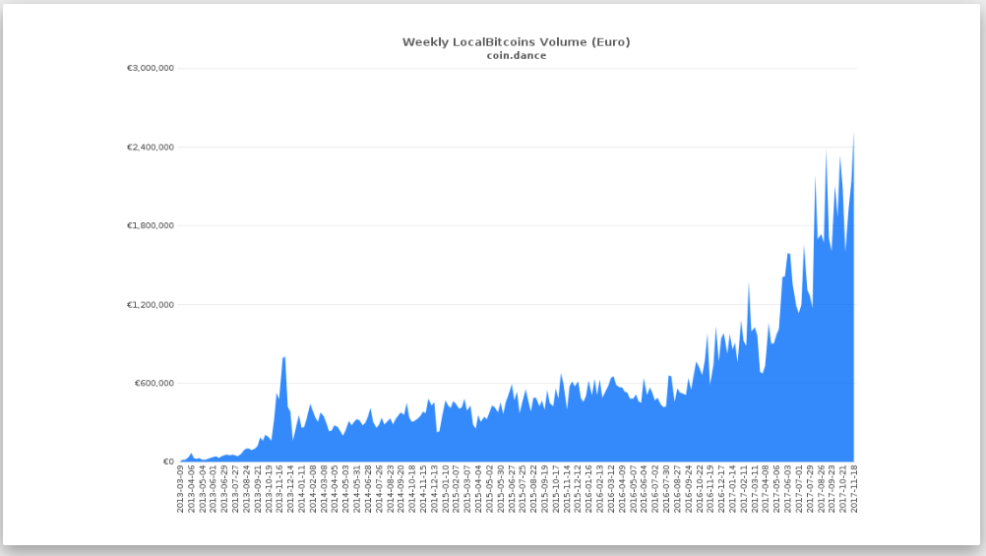Click the €2,400,000 y-axis label
Image resolution: width=986 pixels, height=556 pixels.
tap(151, 148)
